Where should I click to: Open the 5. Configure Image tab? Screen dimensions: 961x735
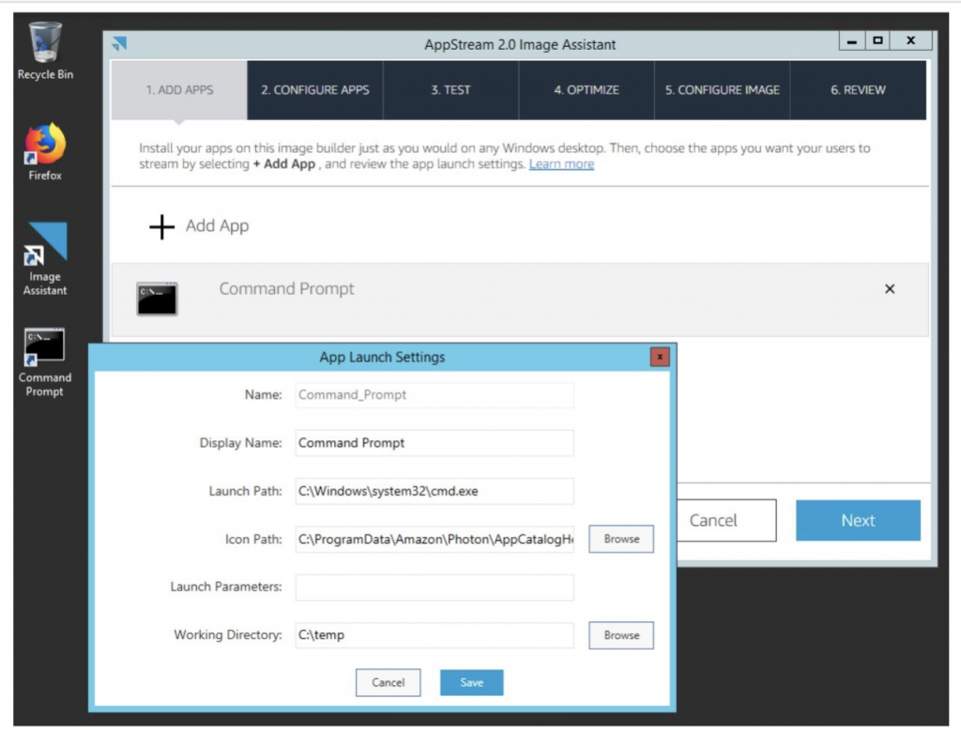pyautogui.click(x=722, y=90)
